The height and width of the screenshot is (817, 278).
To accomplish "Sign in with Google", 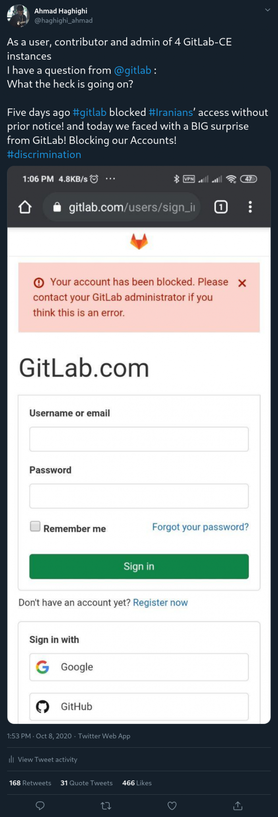I will (x=139, y=667).
